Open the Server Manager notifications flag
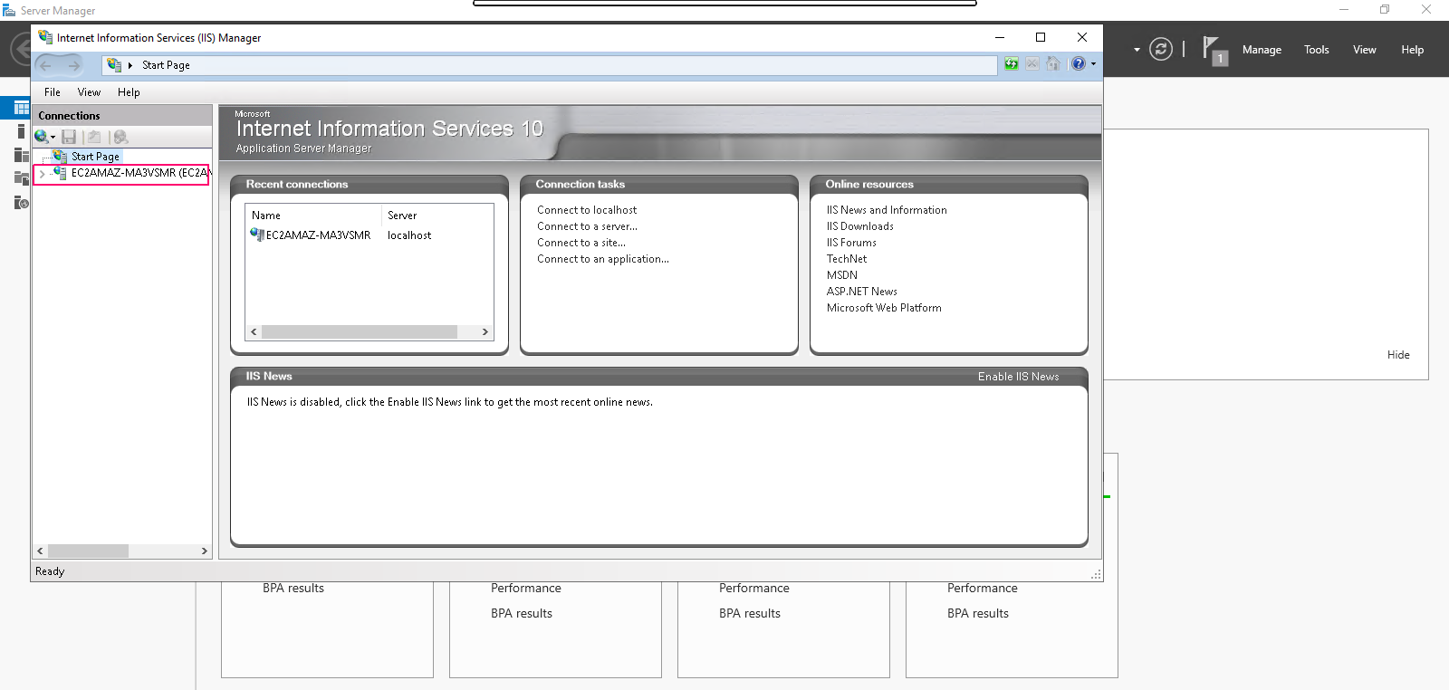 [x=1214, y=50]
